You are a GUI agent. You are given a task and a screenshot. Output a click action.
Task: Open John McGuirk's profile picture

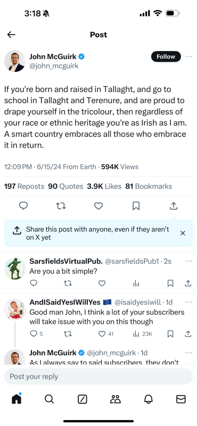click(15, 61)
